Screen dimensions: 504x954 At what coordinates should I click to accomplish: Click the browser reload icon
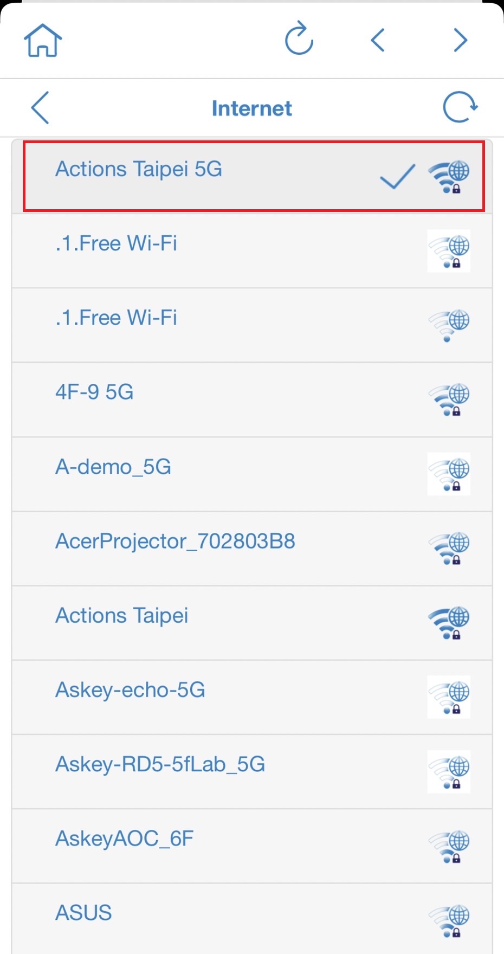(299, 39)
